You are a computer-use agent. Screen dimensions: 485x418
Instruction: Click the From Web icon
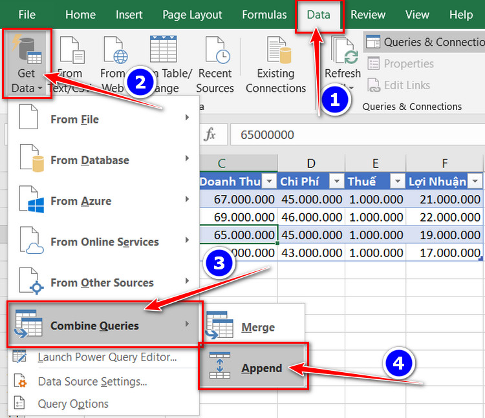(116, 50)
